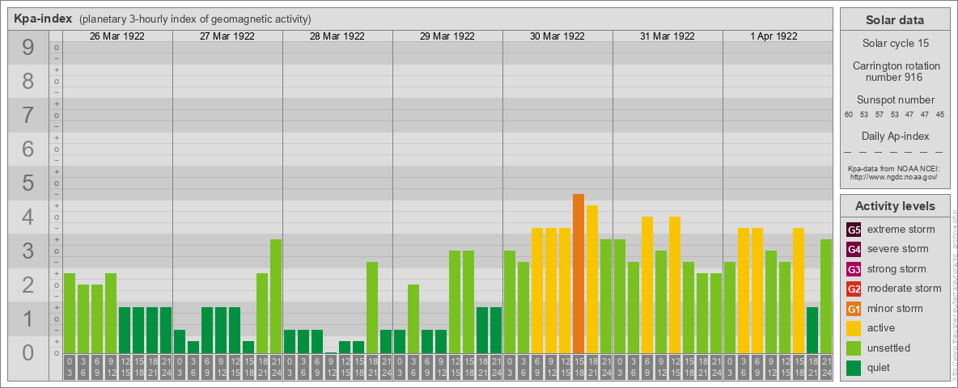Click the Kp scale number 1
The image size is (958, 388).
click(x=28, y=318)
